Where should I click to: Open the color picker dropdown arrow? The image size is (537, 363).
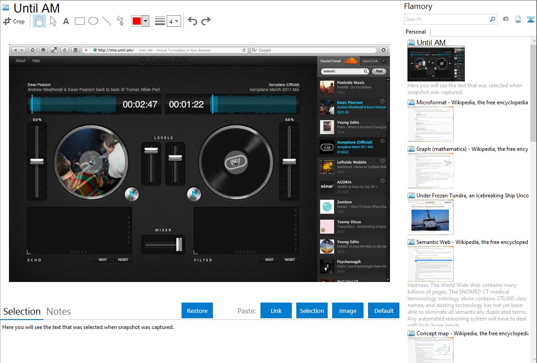(145, 21)
